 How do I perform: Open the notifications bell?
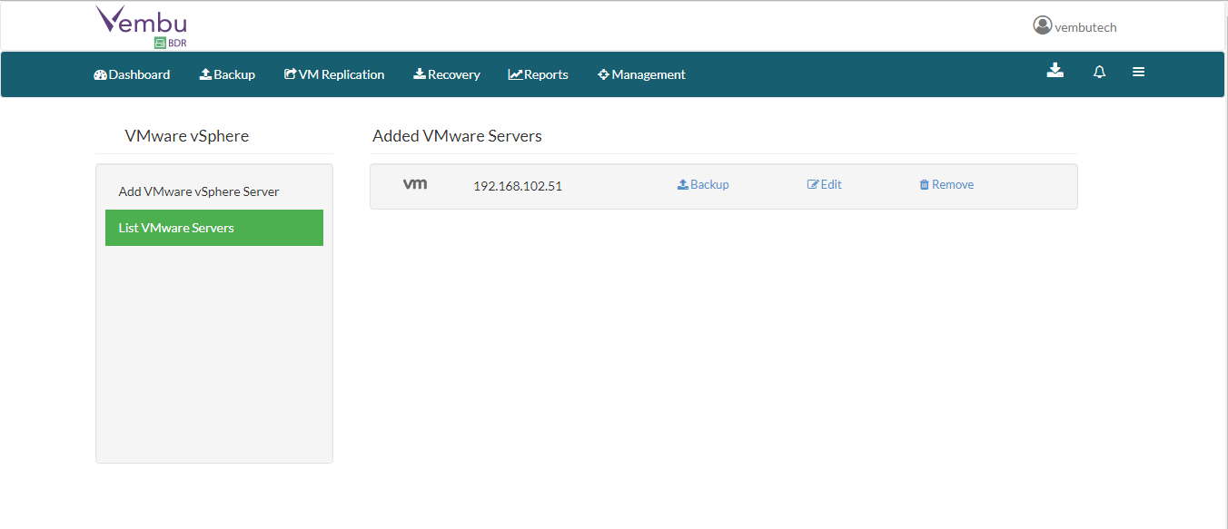pos(1099,72)
